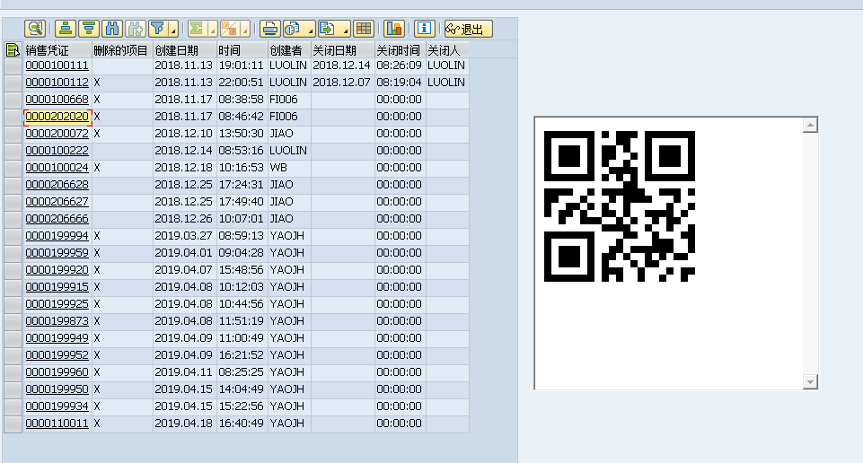Click the QR panel scroll-down arrow
This screenshot has width=863, height=463.
point(811,382)
